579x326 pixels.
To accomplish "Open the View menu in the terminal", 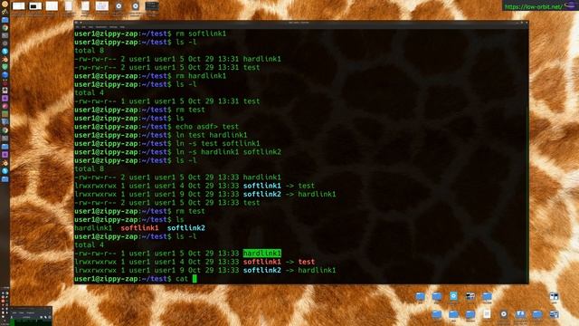I will 90,27.
